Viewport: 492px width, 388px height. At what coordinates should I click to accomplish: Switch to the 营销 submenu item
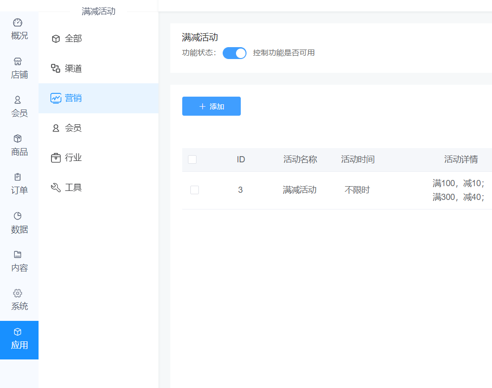[x=73, y=98]
